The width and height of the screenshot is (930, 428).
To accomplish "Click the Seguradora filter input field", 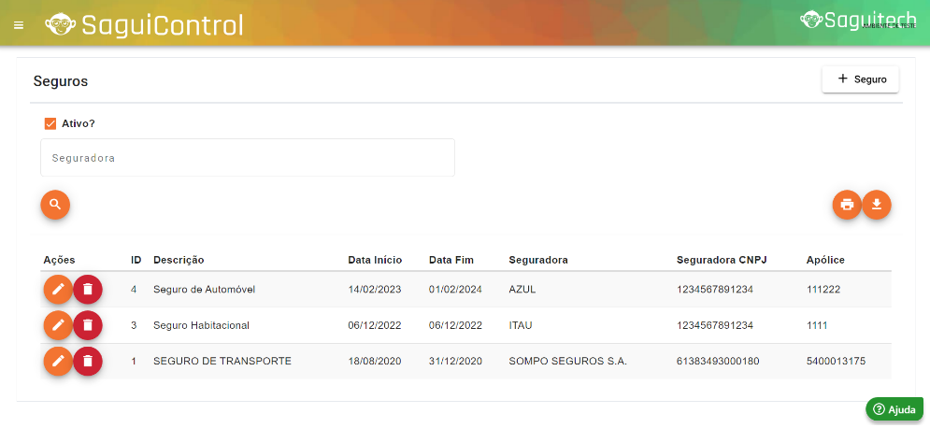I will tap(247, 158).
